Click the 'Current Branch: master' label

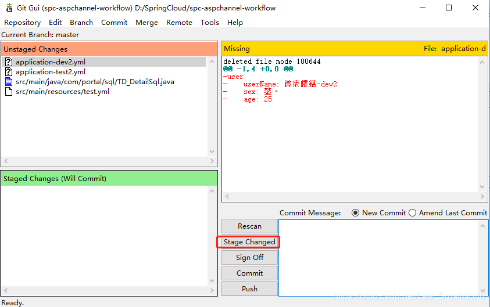coord(40,35)
